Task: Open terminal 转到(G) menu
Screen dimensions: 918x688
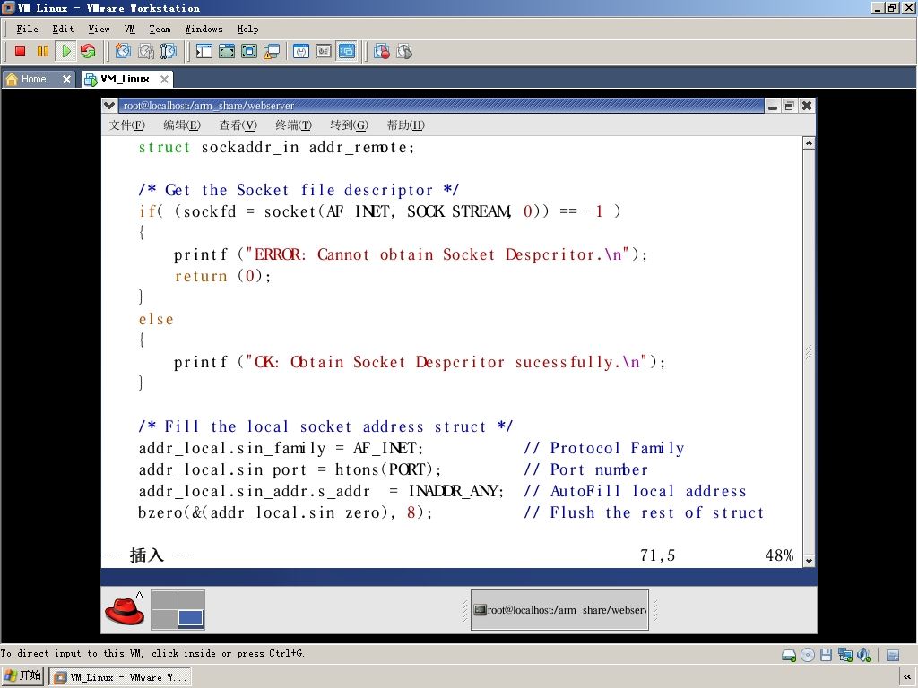Action: 349,125
